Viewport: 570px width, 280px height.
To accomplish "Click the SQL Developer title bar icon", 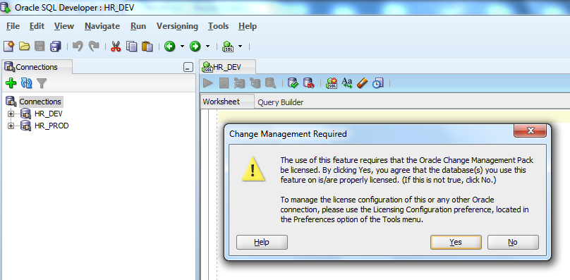I will tap(6, 7).
